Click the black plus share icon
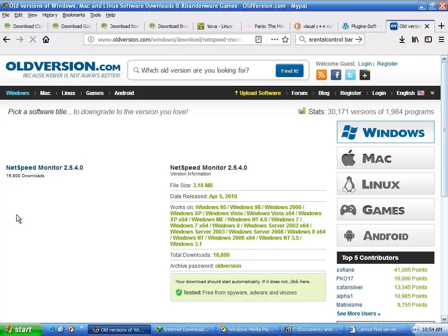448x336 pixels. [365, 75]
